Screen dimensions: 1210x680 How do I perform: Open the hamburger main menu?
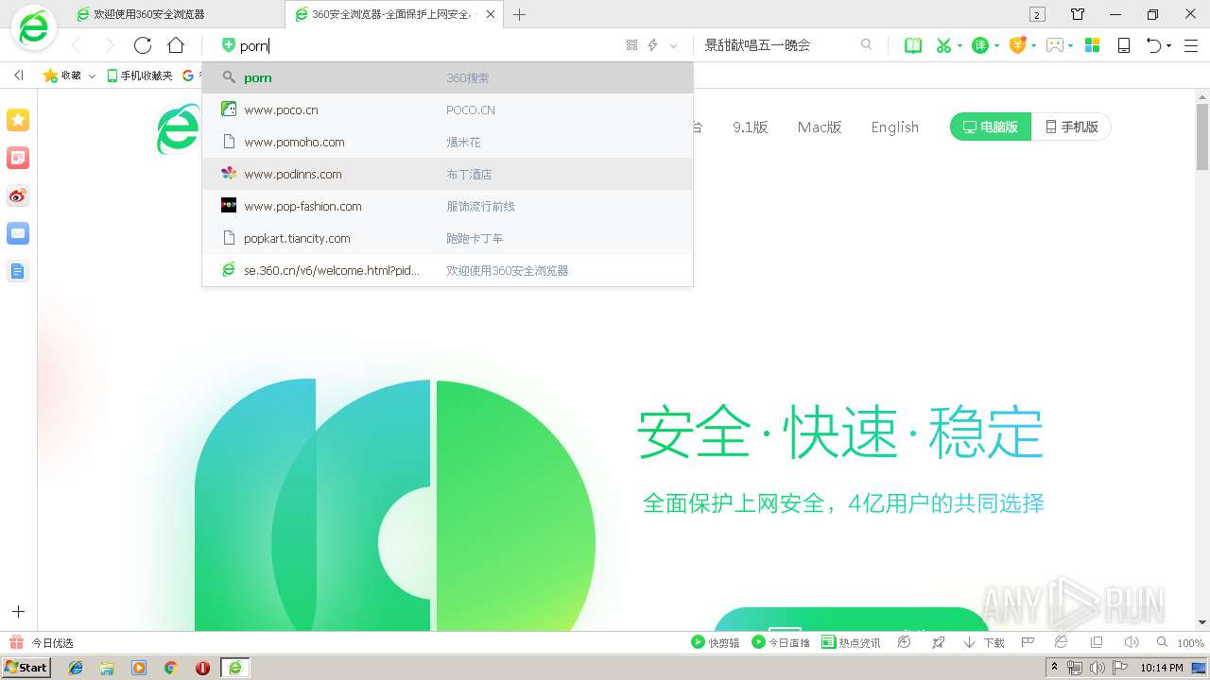pos(1191,45)
